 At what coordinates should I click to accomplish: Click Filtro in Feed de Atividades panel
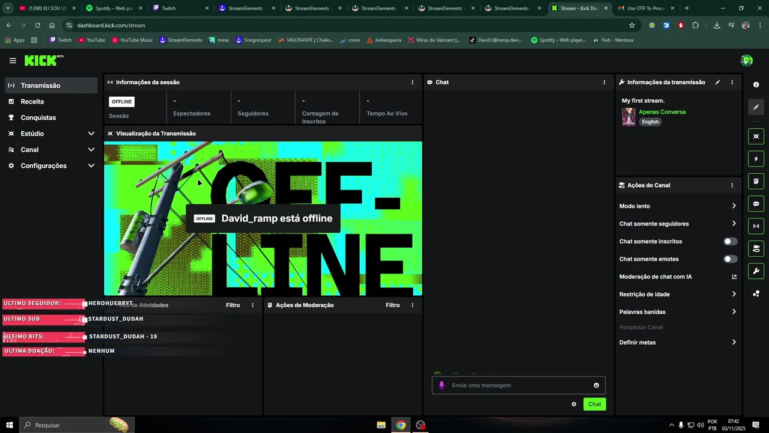pyautogui.click(x=233, y=306)
